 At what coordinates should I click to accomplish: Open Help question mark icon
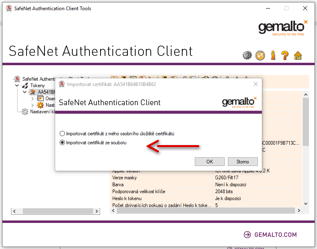pyautogui.click(x=285, y=55)
